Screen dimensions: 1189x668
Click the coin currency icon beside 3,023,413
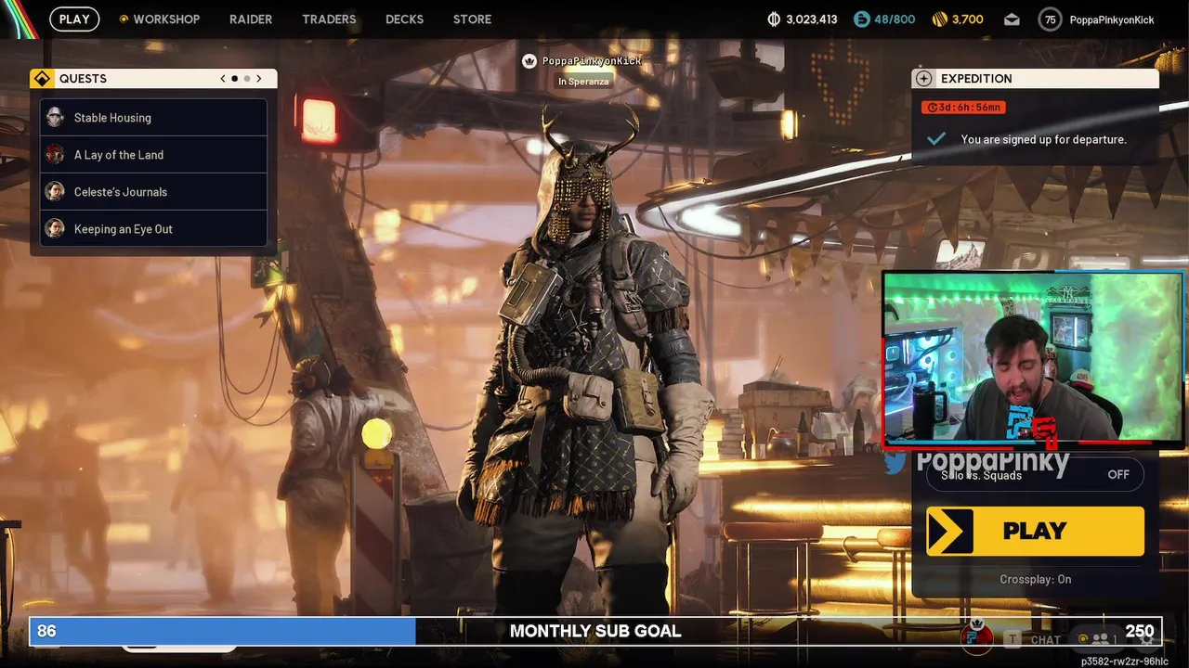click(775, 19)
